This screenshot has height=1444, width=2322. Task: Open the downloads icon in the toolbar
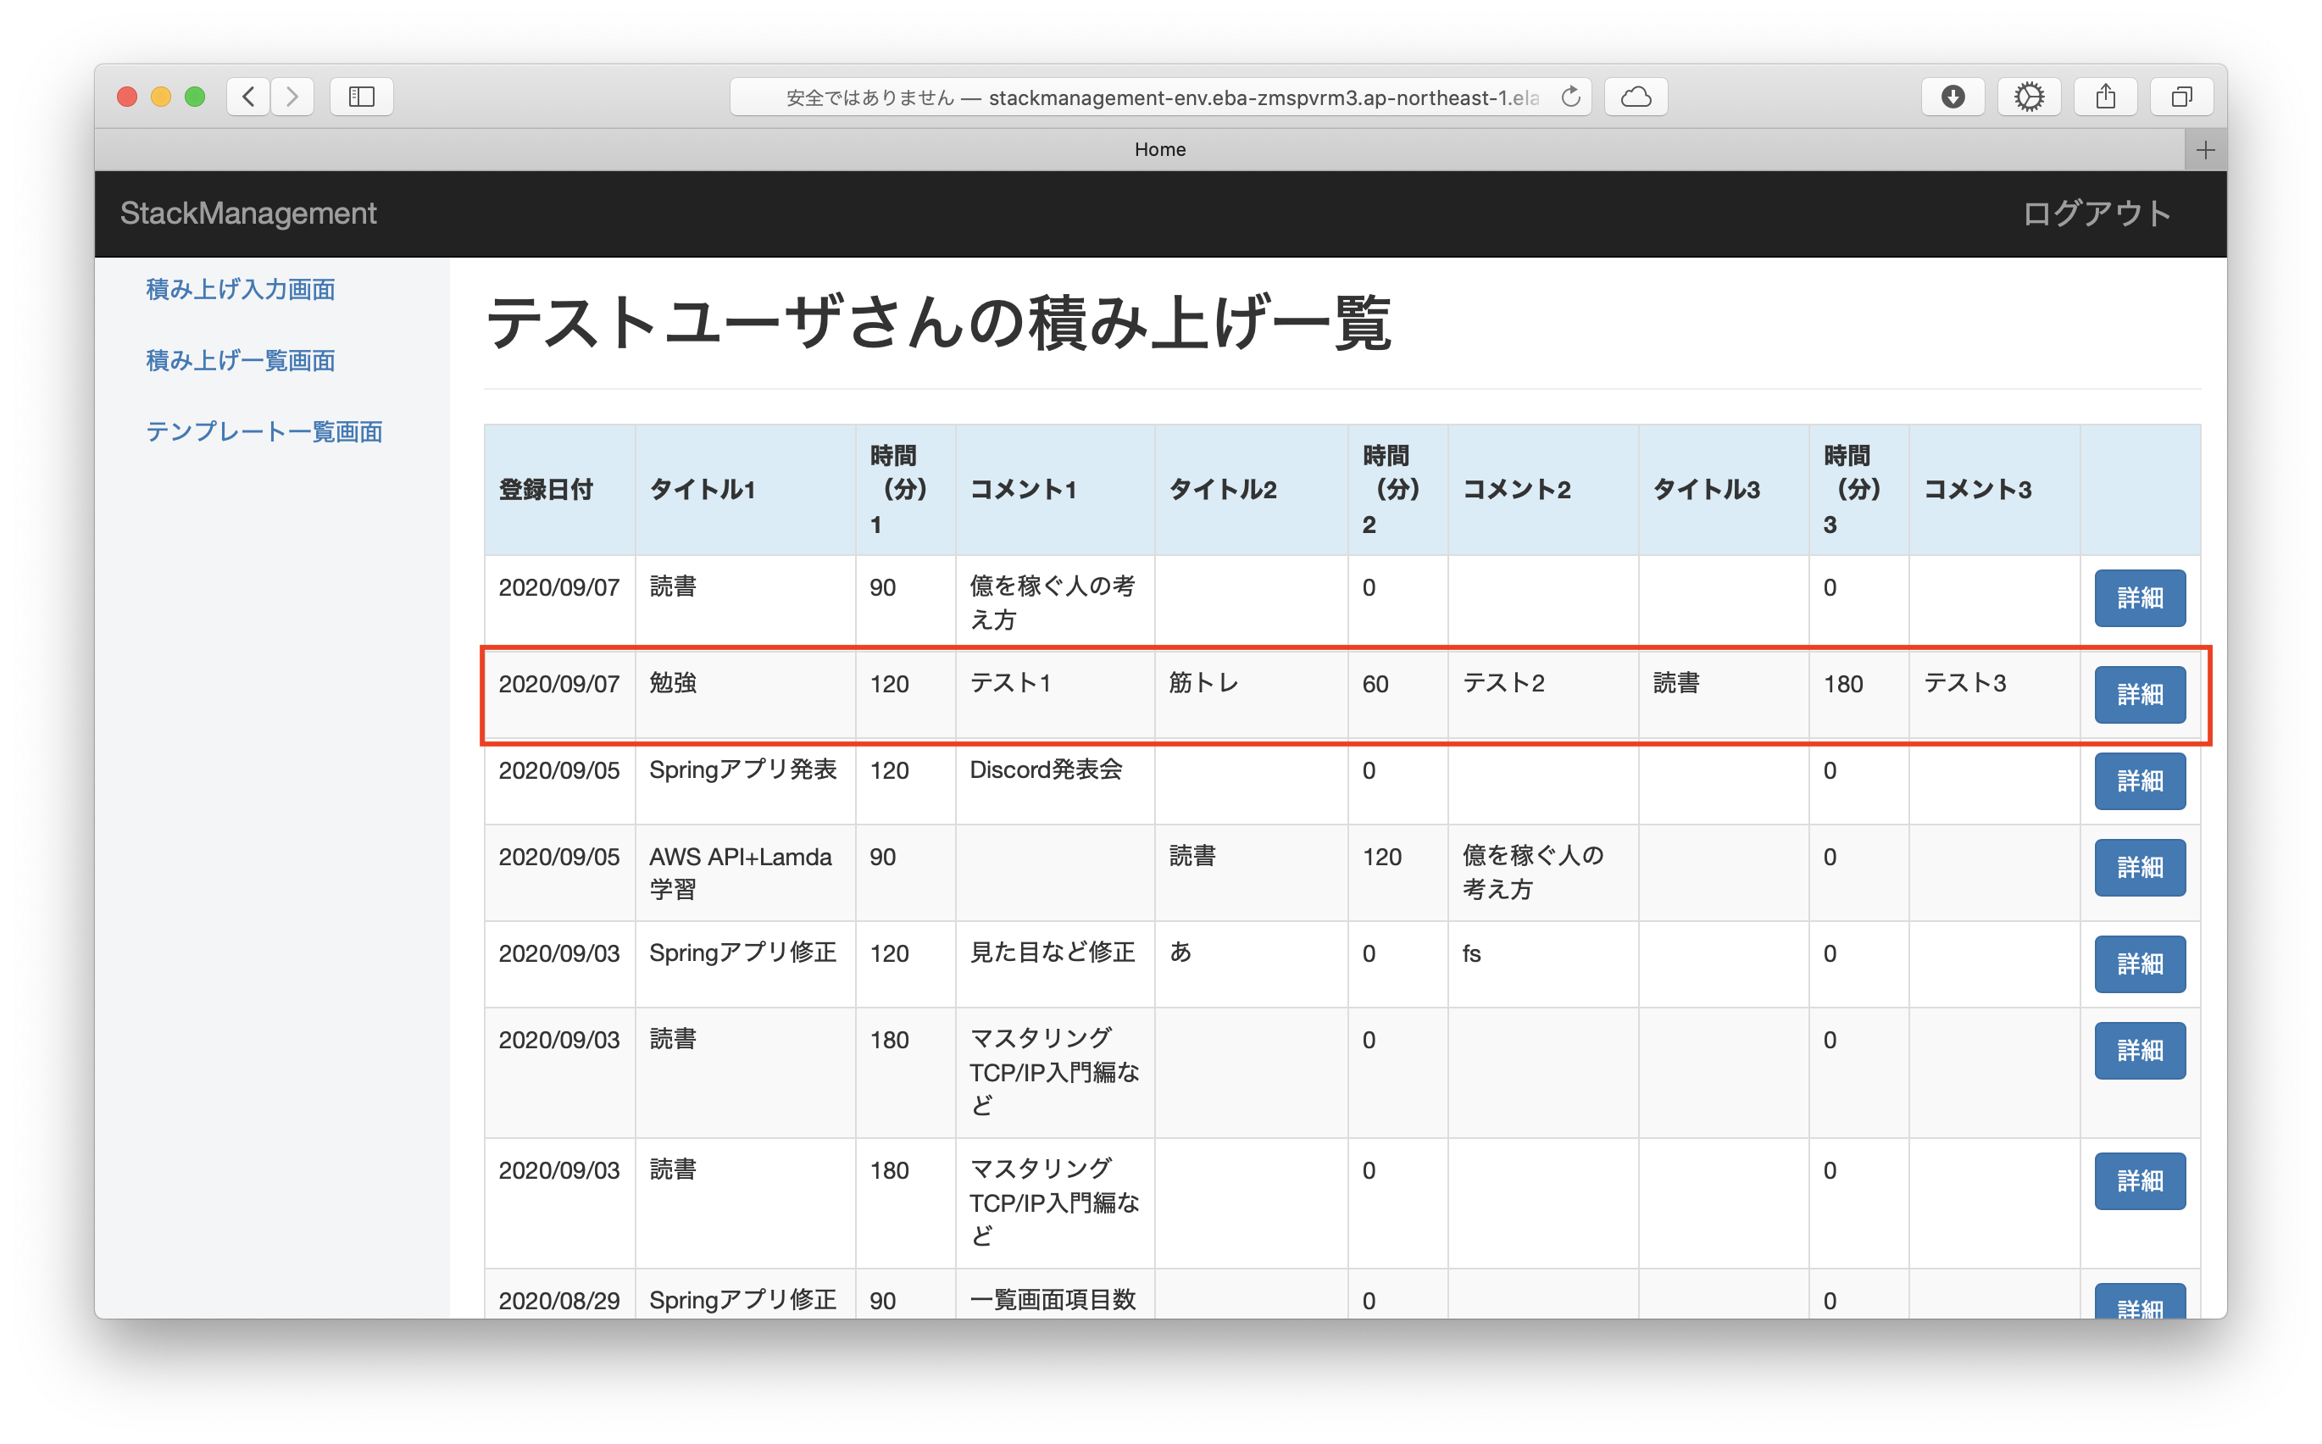1953,96
